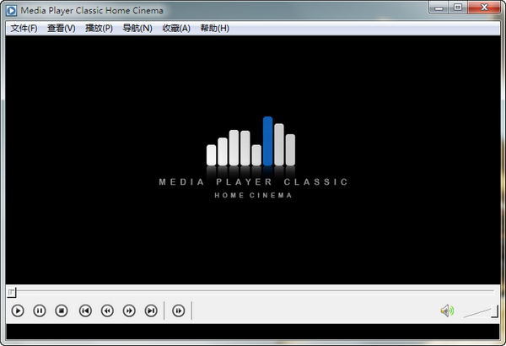The height and width of the screenshot is (346, 506).
Task: Increase playback speed with fast-forward button
Action: click(x=129, y=311)
